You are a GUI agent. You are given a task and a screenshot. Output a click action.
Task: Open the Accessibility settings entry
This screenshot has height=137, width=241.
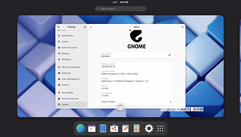pos(72,92)
